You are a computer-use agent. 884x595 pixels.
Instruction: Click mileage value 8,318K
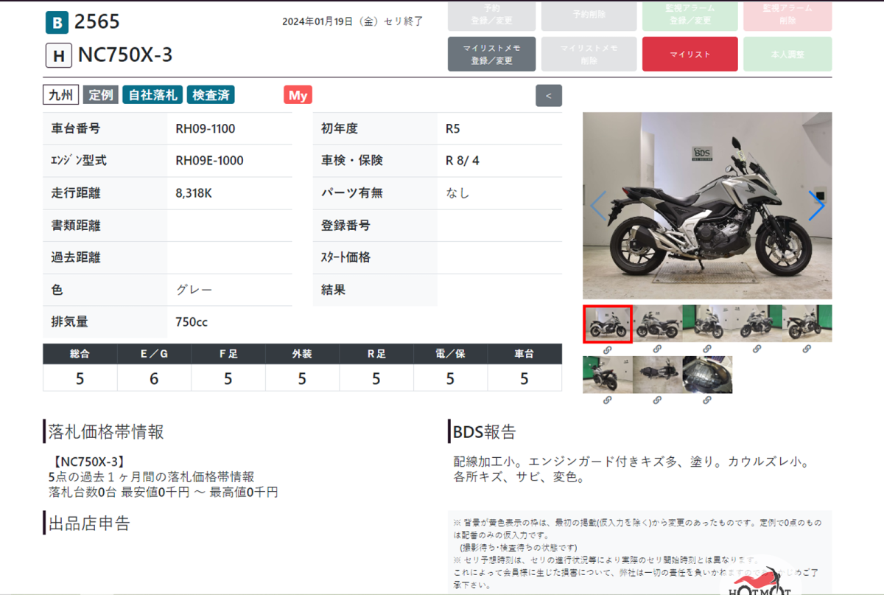click(194, 193)
